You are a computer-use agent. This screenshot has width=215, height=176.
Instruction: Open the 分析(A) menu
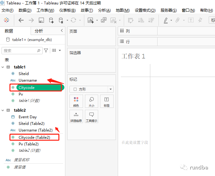coord(105,10)
